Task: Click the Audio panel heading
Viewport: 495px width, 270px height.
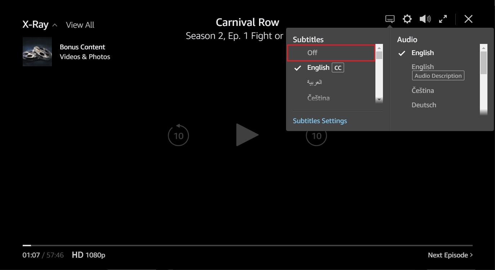Action: (x=407, y=40)
